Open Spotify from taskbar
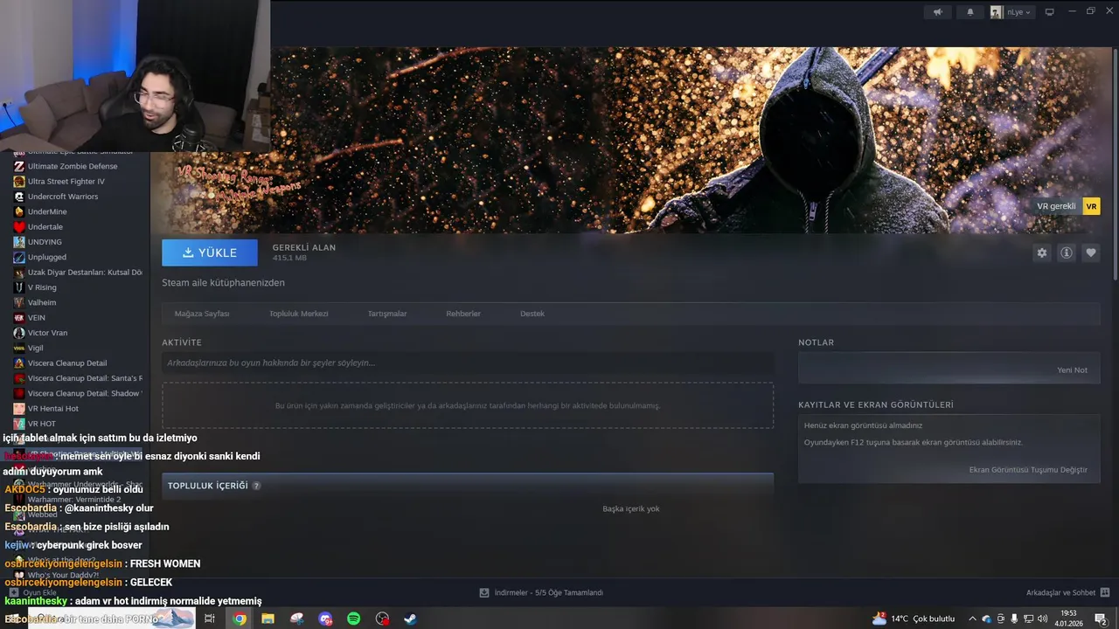This screenshot has height=629, width=1119. pos(353,619)
